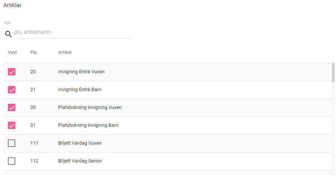The image size is (336, 177).
Task: Select the Biljett Vardag Vuxen row text
Action: pyautogui.click(x=80, y=143)
